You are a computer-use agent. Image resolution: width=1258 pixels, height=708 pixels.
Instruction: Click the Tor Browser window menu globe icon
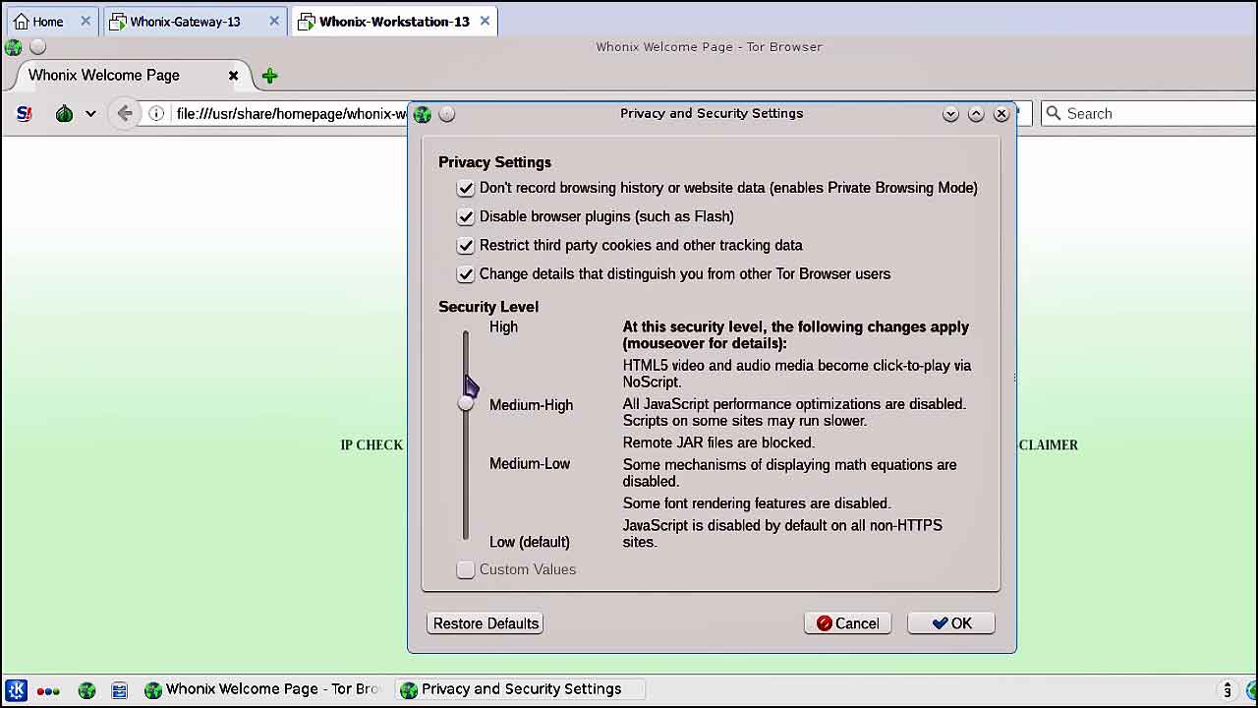14,46
